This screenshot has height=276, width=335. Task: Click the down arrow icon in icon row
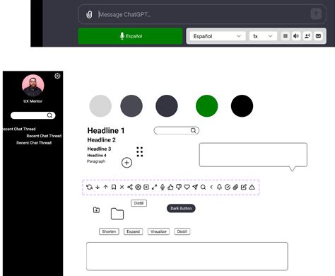98,188
